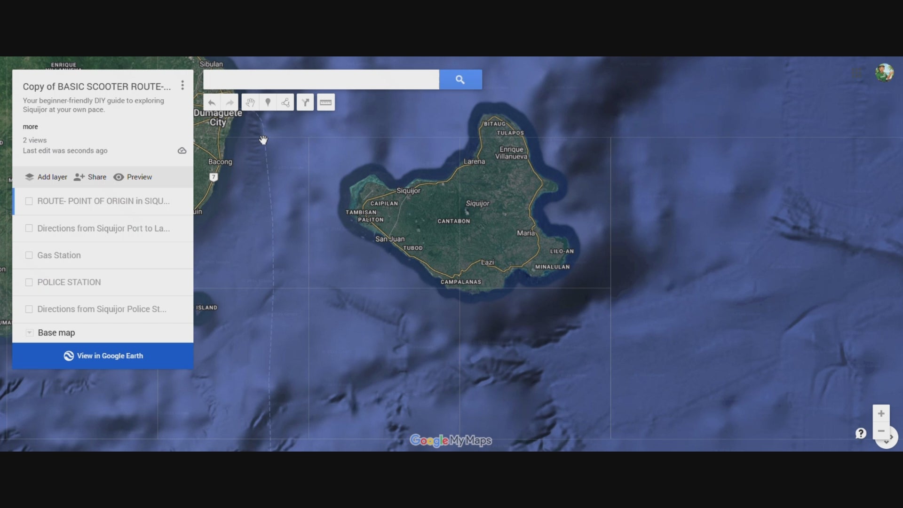Image resolution: width=903 pixels, height=508 pixels.
Task: Click the BITAUG label on the map
Action: (495, 124)
